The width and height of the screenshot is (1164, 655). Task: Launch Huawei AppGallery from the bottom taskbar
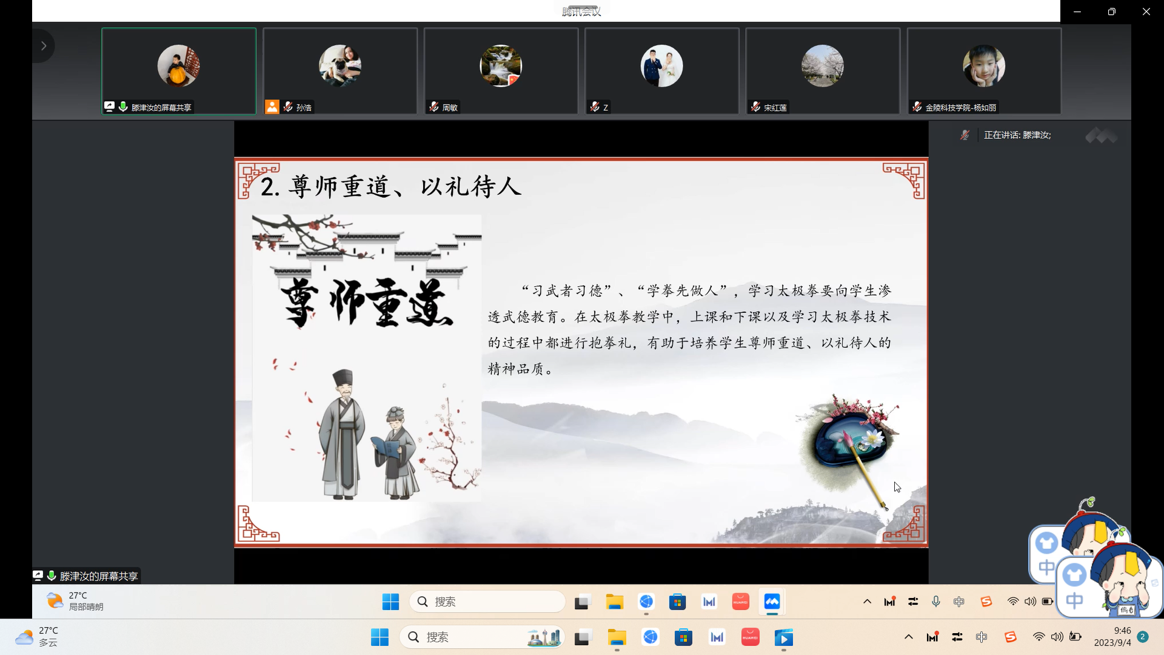750,637
